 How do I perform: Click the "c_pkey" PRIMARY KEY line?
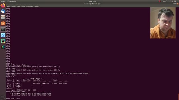[x=23, y=90]
